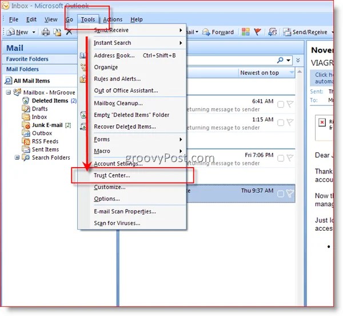Open the Instant Search submenu
Image resolution: width=343 pixels, height=316 pixels.
(x=132, y=43)
